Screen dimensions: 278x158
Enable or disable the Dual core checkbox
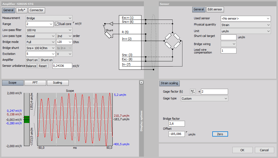pyautogui.click(x=56, y=24)
